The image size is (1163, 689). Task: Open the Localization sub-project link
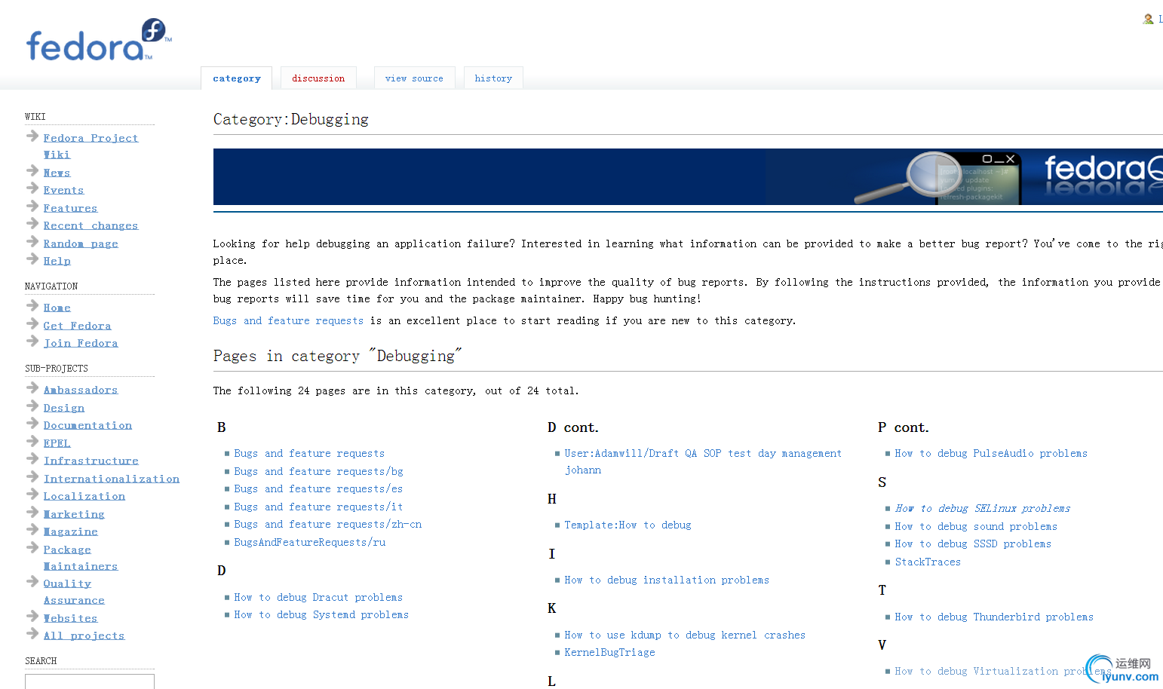(84, 496)
